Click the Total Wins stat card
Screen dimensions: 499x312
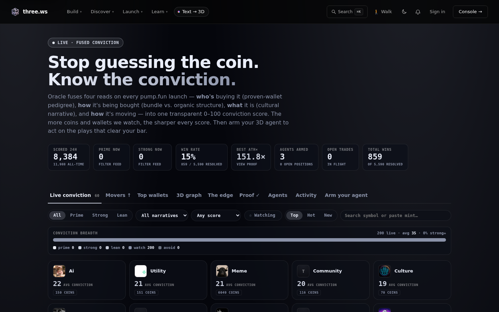[385, 157]
